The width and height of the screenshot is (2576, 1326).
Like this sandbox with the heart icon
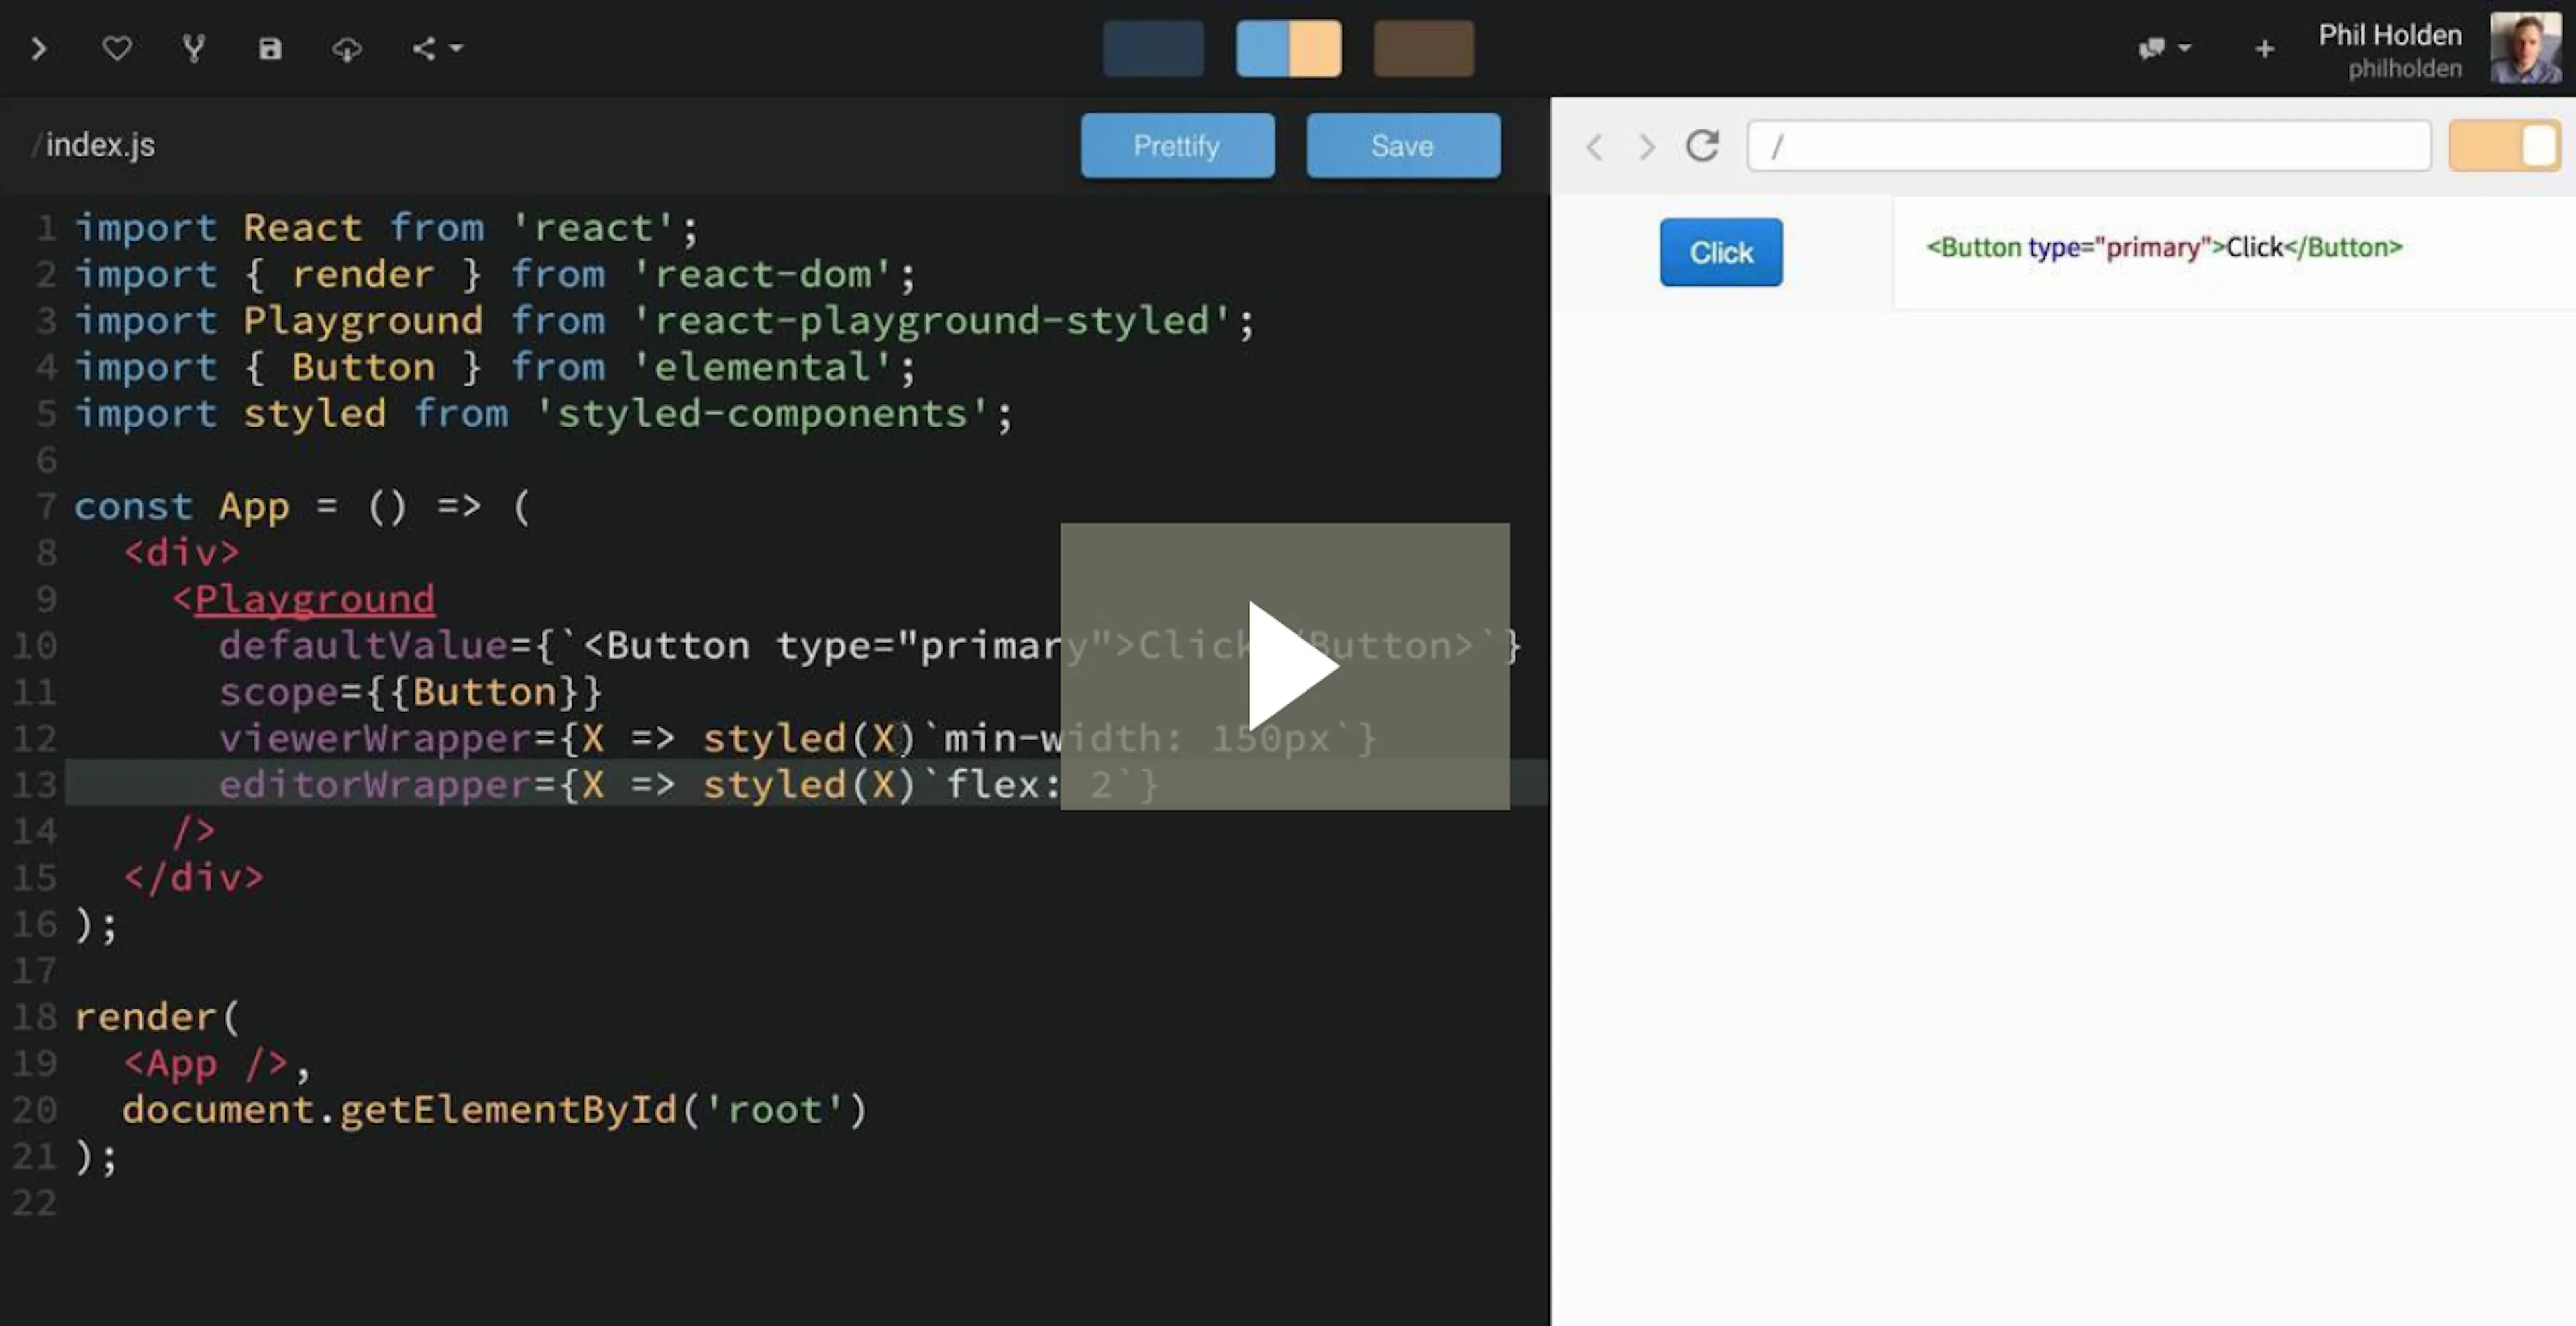coord(117,48)
